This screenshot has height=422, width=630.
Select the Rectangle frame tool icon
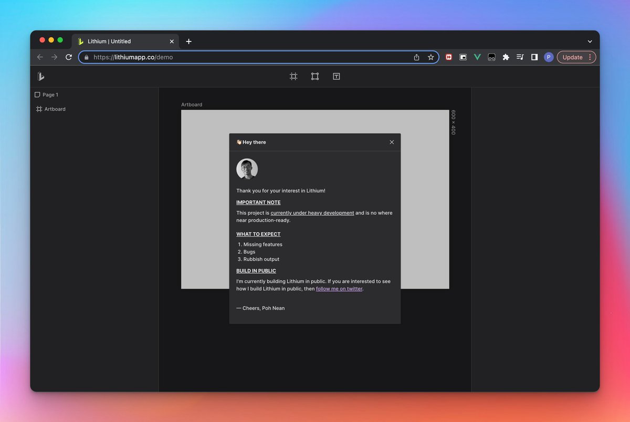pyautogui.click(x=315, y=76)
